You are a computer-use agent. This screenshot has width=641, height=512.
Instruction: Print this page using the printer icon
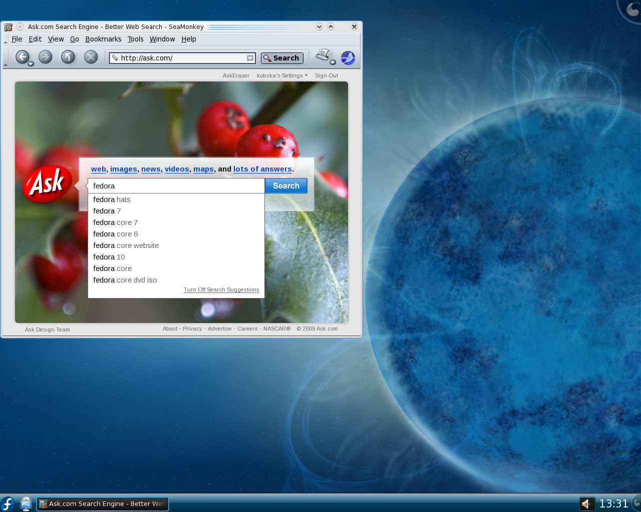(323, 55)
